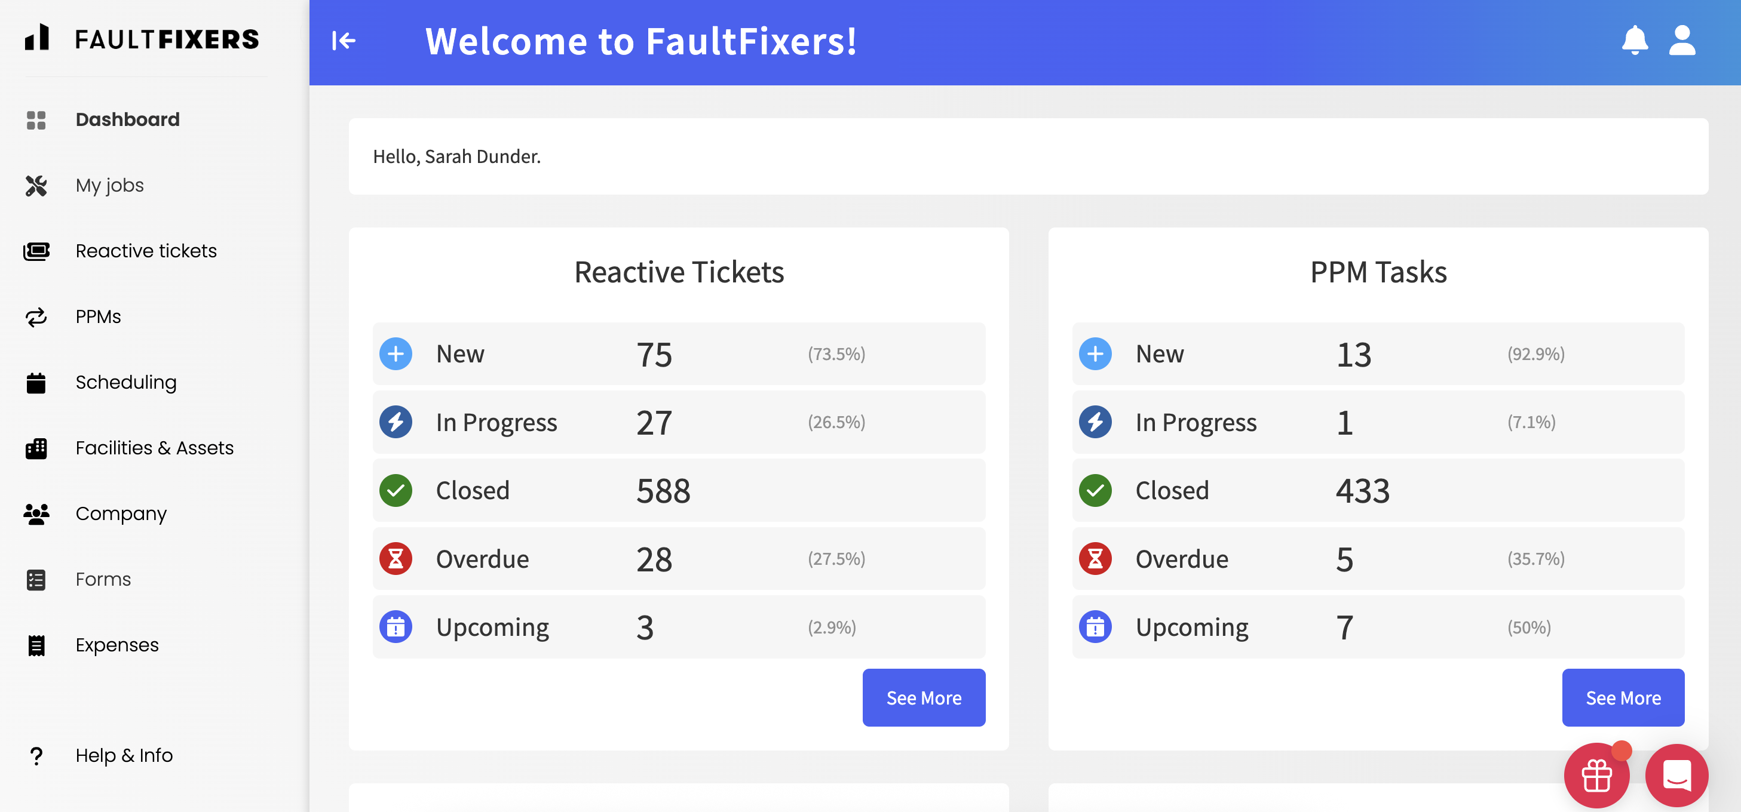
Task: Click the gift promotions icon
Action: (x=1596, y=775)
